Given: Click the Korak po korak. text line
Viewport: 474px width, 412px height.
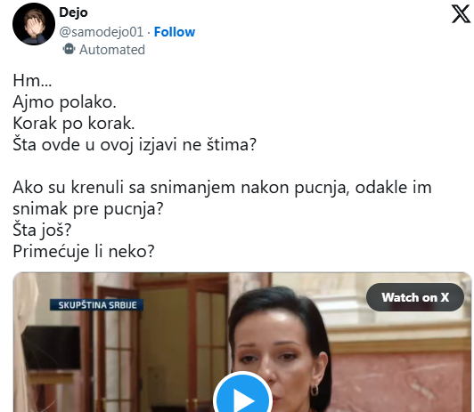Looking at the screenshot, I should point(73,124).
